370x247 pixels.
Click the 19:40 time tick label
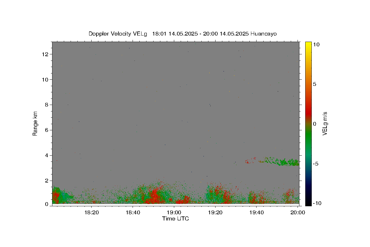point(257,212)
